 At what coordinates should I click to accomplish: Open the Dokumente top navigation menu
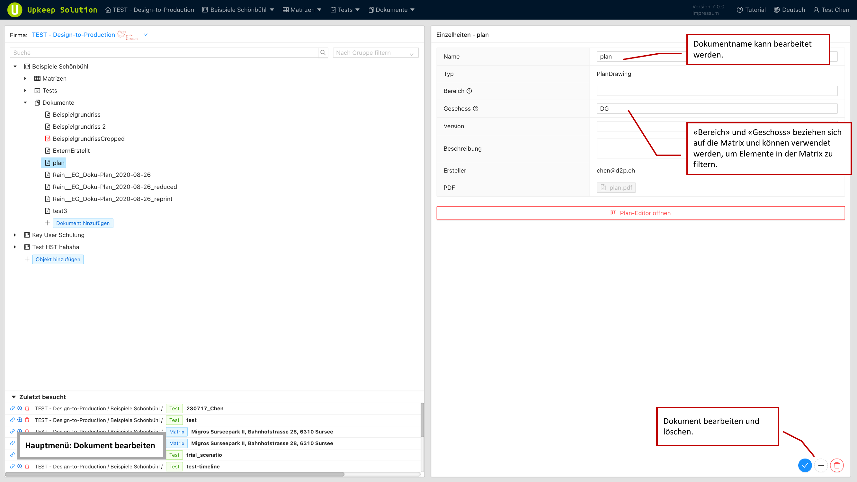tap(391, 10)
